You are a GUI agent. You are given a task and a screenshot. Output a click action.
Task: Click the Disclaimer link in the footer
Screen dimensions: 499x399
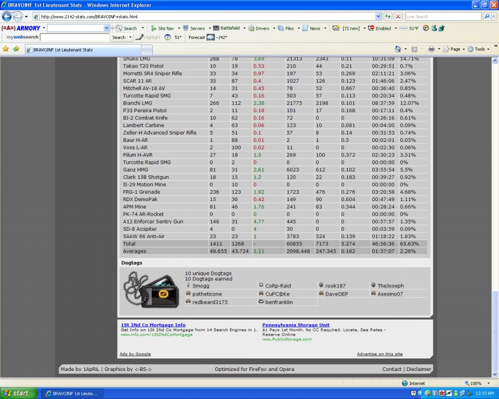(x=418, y=369)
